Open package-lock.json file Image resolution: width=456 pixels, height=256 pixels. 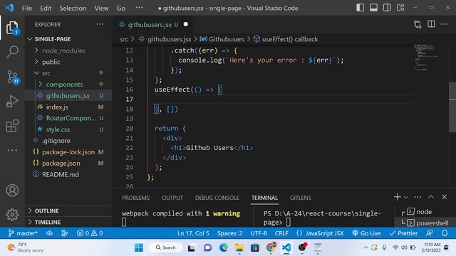[68, 151]
